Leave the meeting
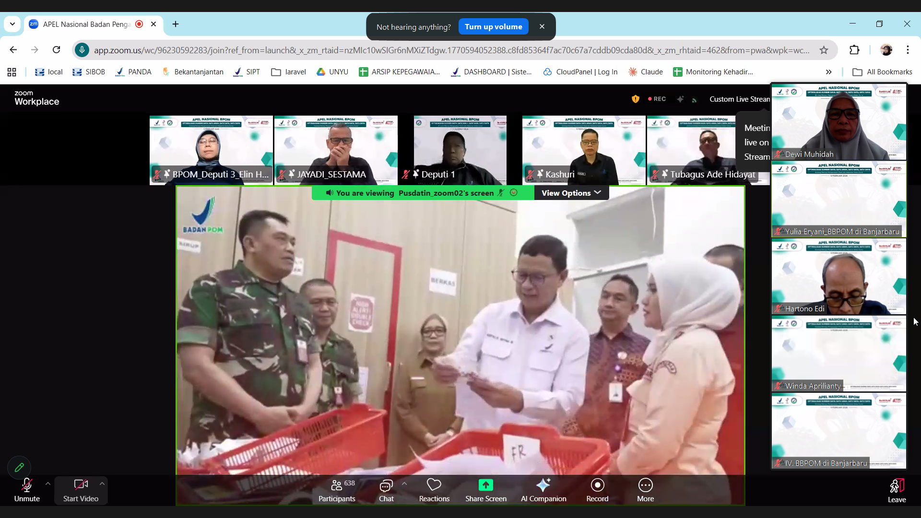 (897, 490)
